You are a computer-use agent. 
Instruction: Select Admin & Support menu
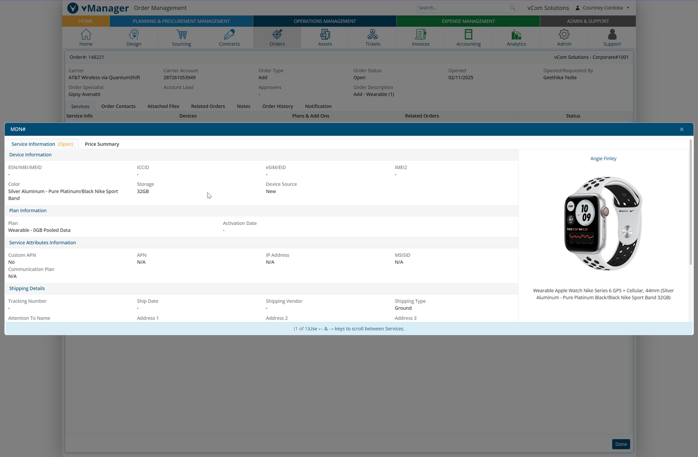[x=588, y=21]
